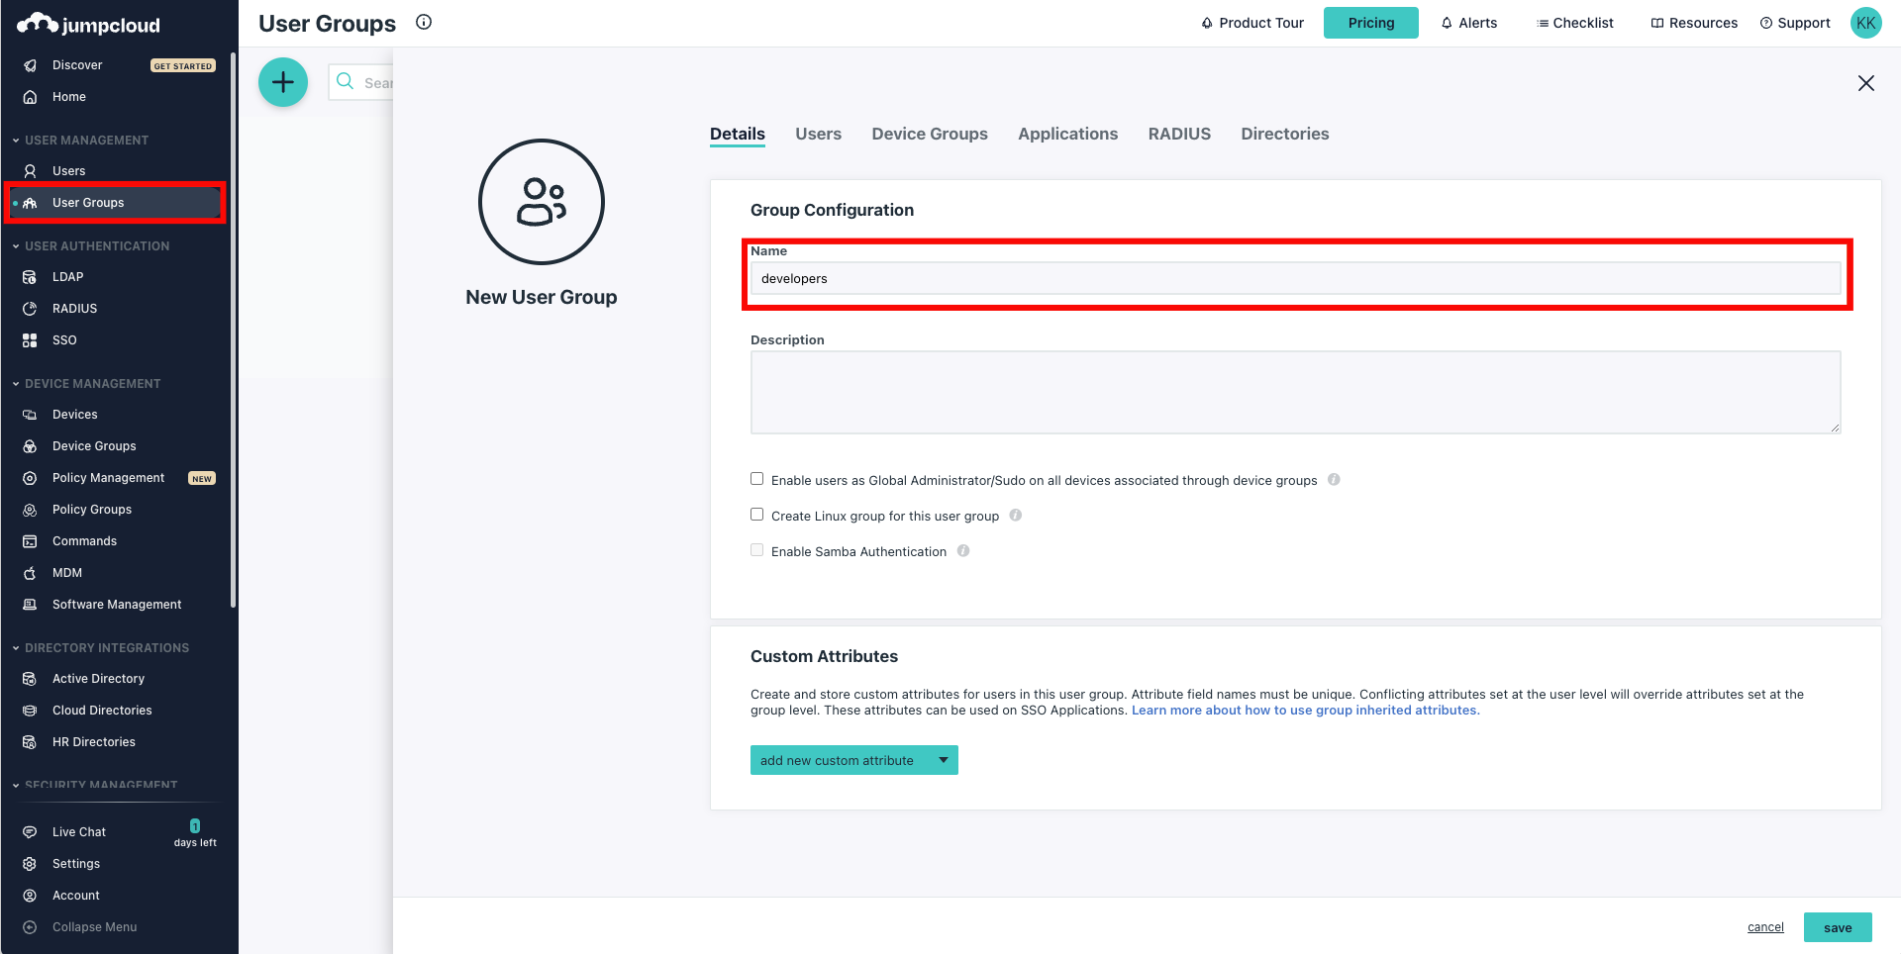The image size is (1901, 954).
Task: Open the Checklist link
Action: point(1575,23)
